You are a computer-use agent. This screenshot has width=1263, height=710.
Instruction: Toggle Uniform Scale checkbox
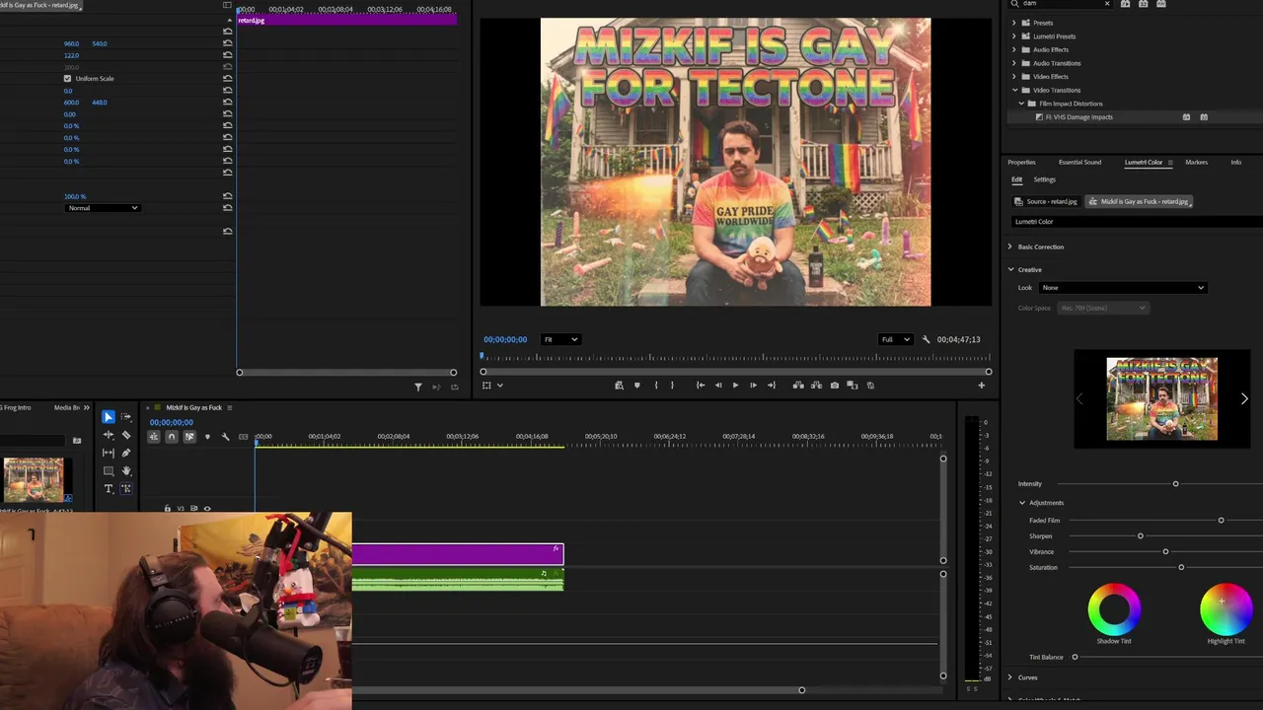[67, 78]
